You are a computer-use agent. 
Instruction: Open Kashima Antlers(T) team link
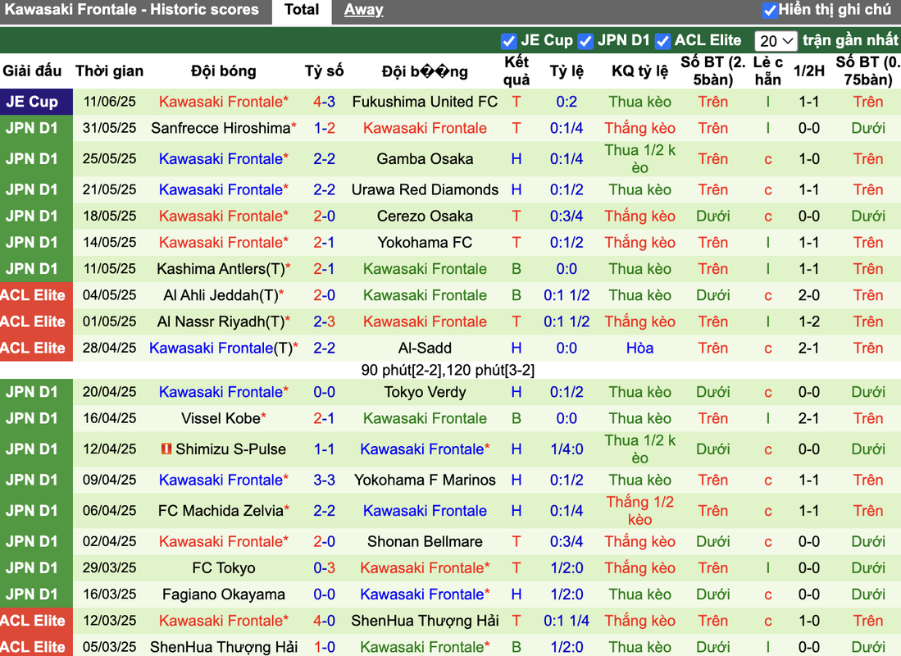tap(221, 269)
